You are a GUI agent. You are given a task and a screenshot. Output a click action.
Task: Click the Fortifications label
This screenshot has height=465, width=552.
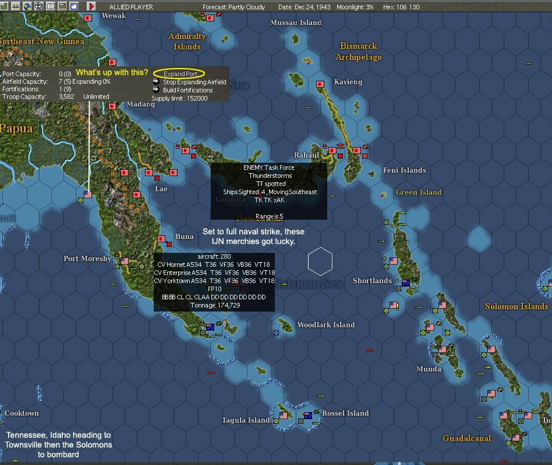point(21,90)
